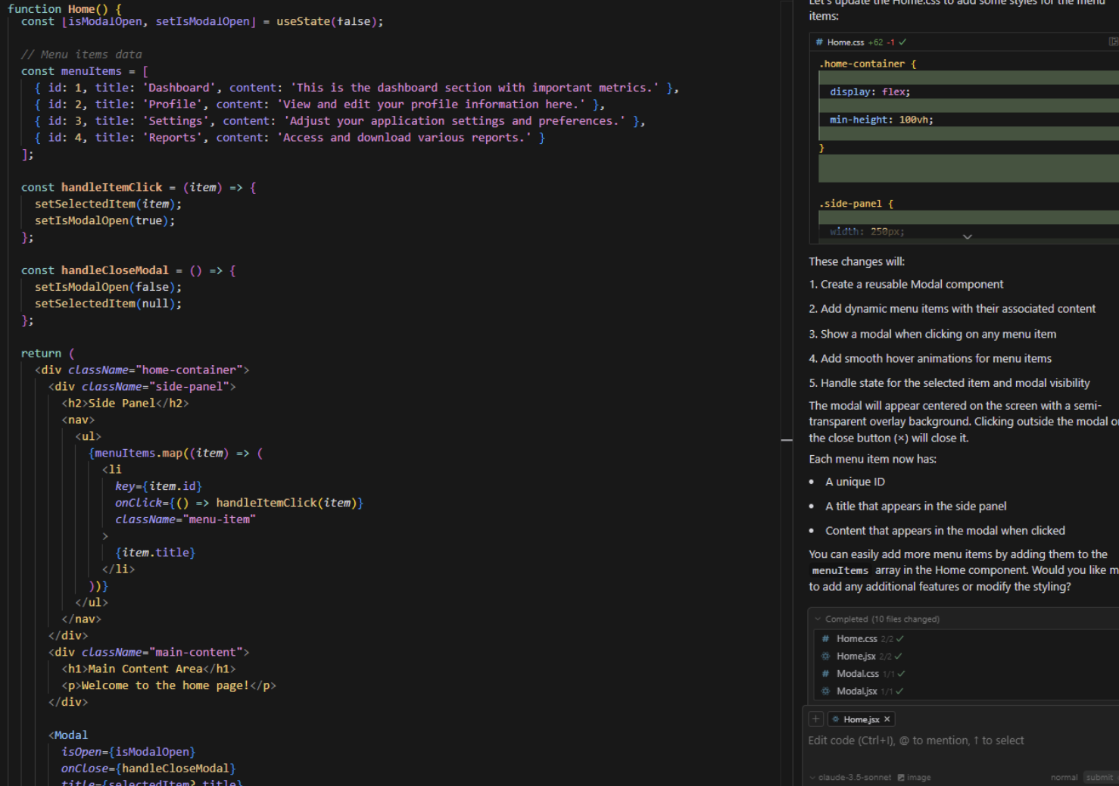Attach an image using the image button
Screen dimensions: 1119x786
(914, 778)
